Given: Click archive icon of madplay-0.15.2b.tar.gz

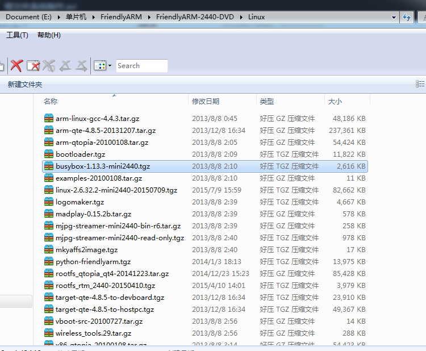Looking at the screenshot, I should [x=49, y=214].
